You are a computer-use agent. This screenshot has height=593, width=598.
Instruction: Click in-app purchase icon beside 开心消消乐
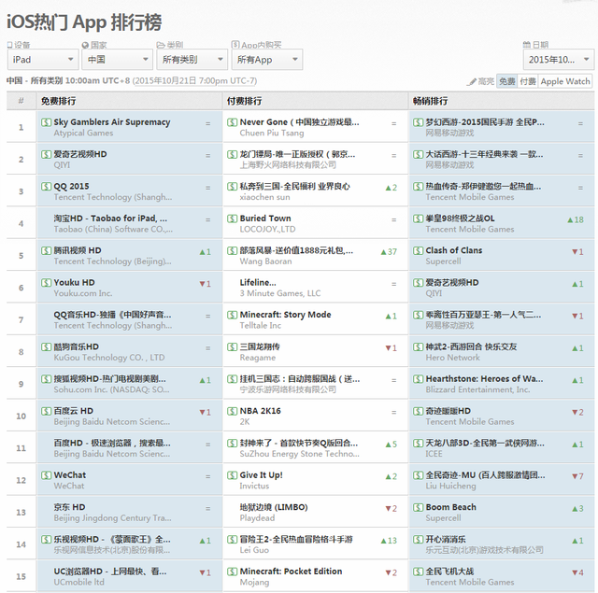[418, 539]
